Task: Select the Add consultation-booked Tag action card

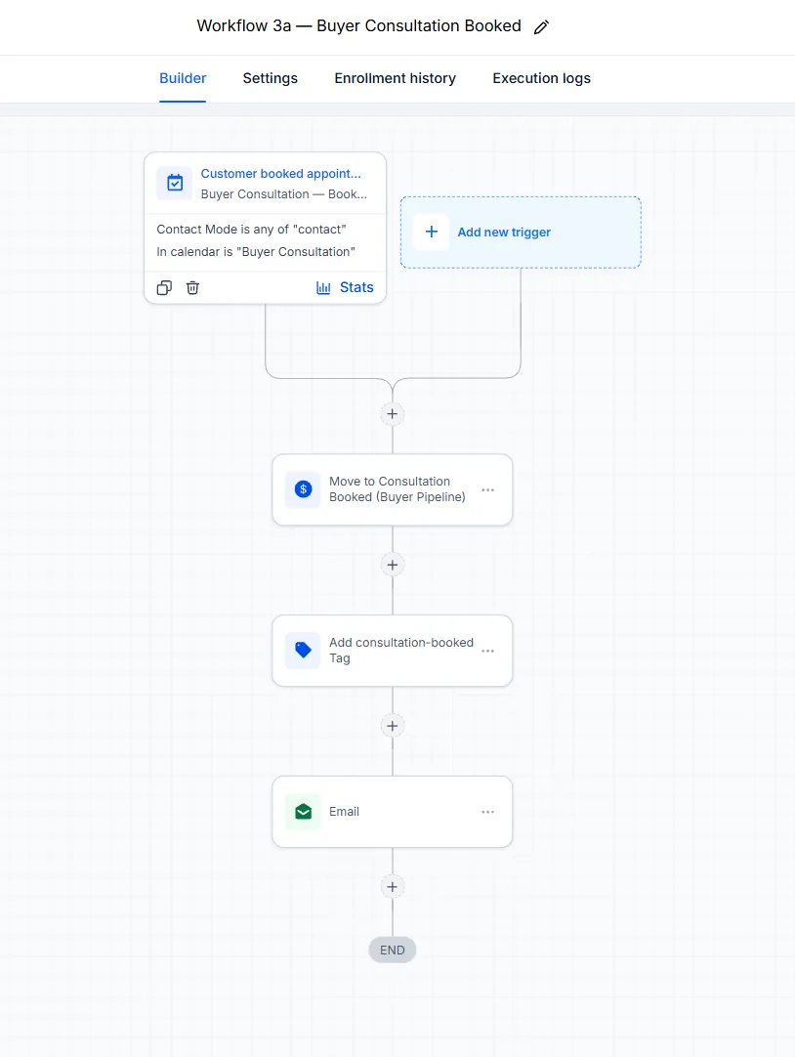Action: (392, 651)
